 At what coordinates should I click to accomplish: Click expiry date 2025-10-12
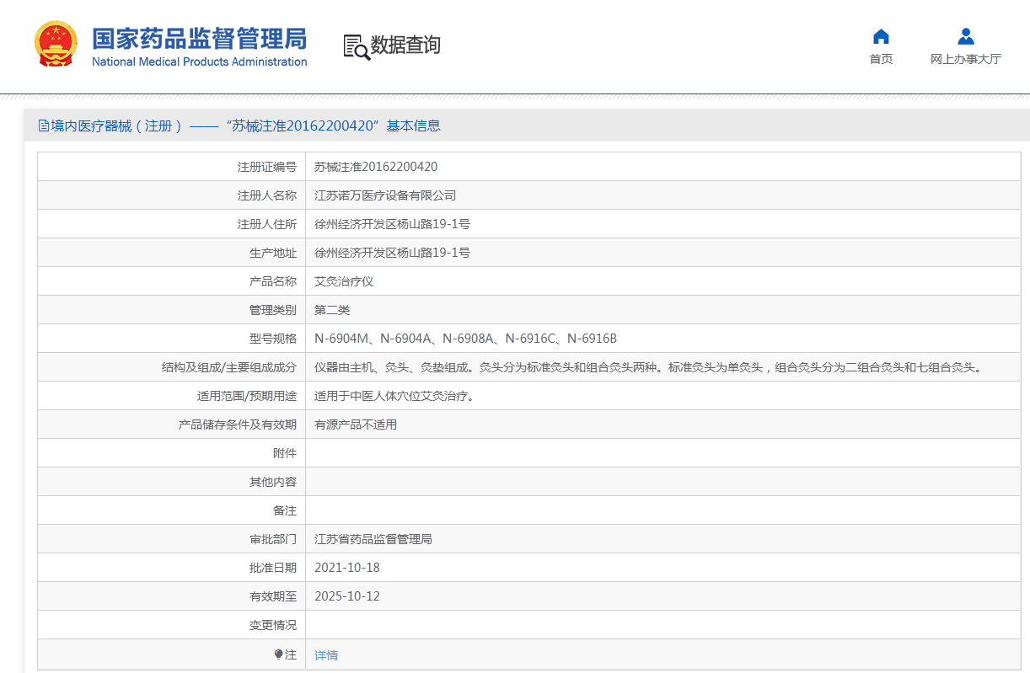click(x=347, y=596)
